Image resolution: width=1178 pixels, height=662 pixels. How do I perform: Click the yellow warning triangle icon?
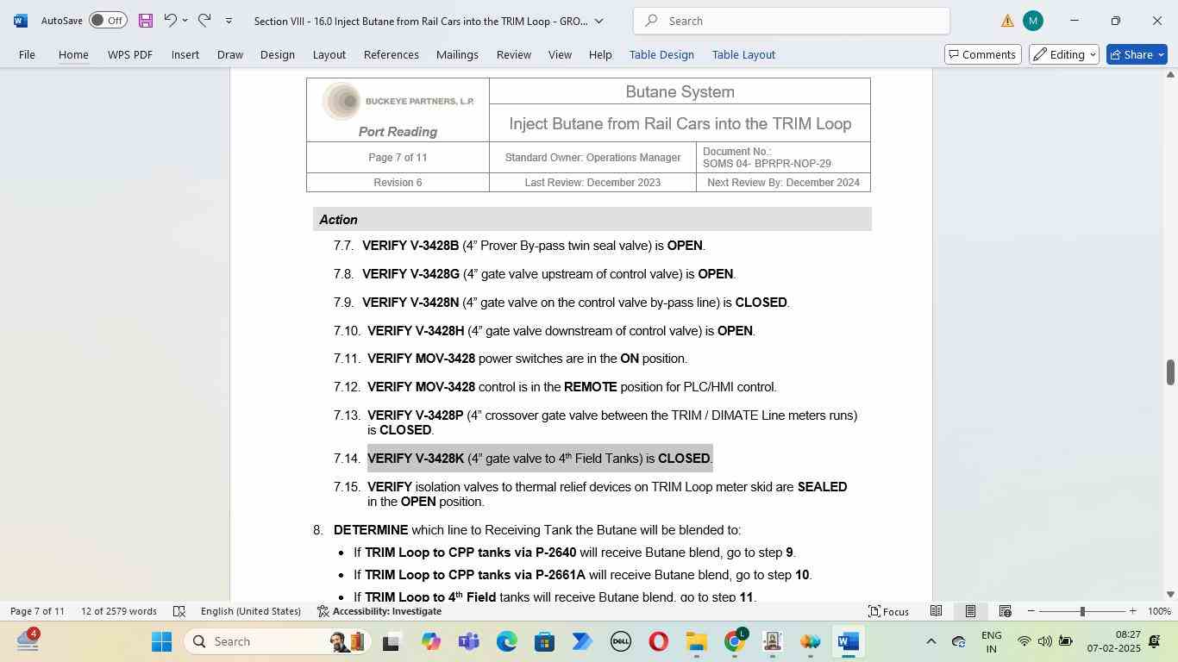point(1007,21)
